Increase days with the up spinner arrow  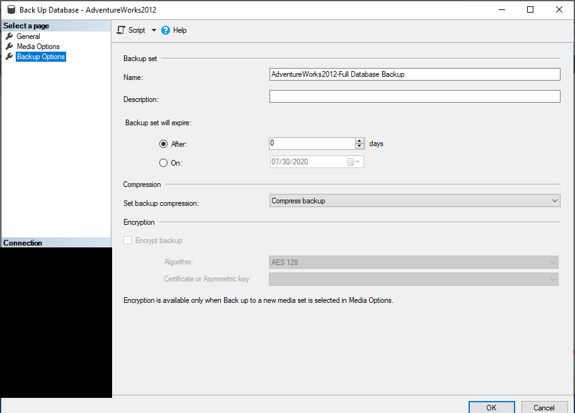point(360,141)
